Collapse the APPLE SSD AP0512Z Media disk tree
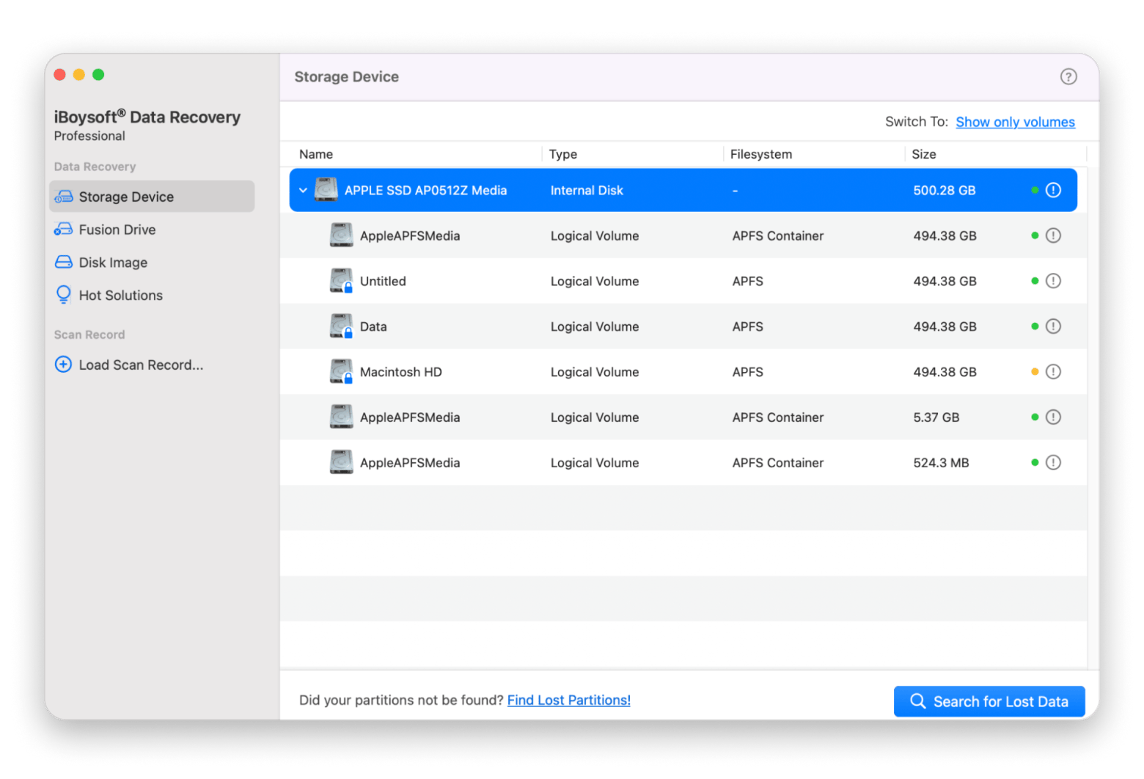This screenshot has width=1144, height=779. [303, 190]
